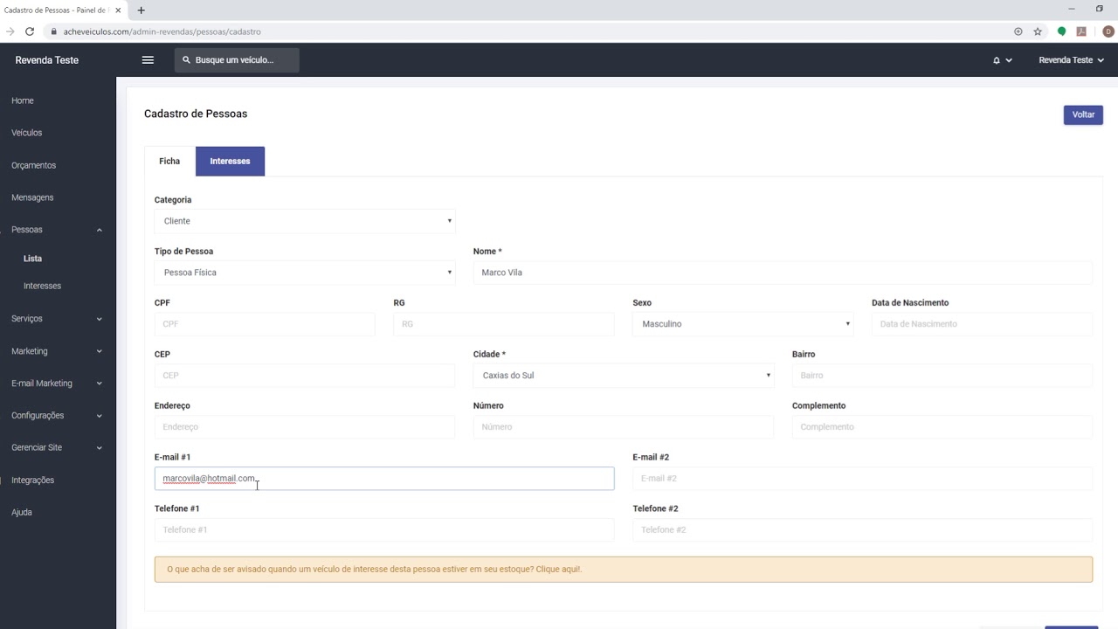This screenshot has width=1118, height=629.
Task: Click the Complemento input field
Action: (x=942, y=427)
